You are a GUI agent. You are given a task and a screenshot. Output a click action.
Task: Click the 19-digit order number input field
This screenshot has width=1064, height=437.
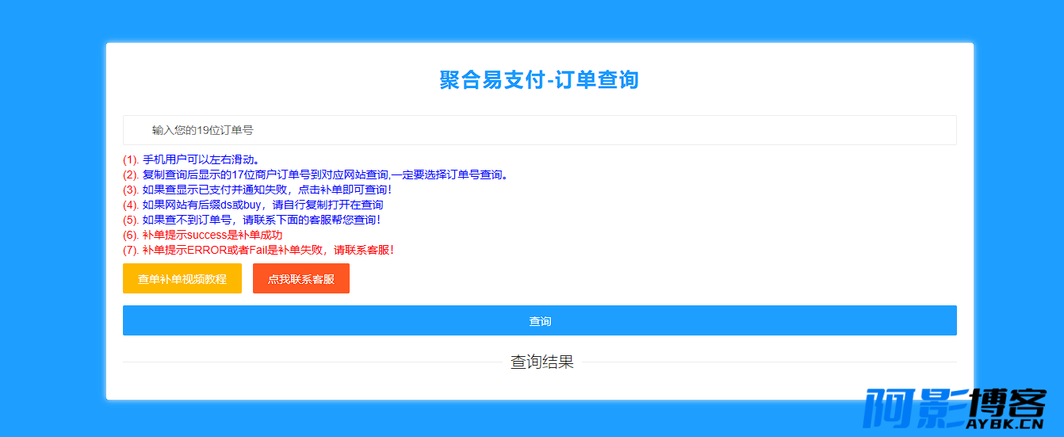[x=539, y=130]
